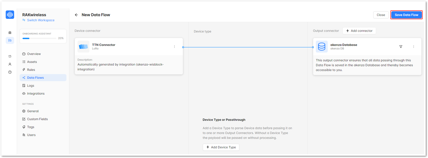The width and height of the screenshot is (428, 158).
Task: Open the TTN Connector three-dot menu
Action: pyautogui.click(x=174, y=47)
